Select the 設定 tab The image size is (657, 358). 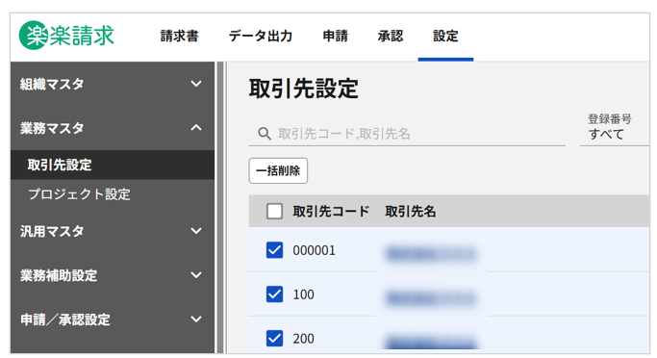445,36
